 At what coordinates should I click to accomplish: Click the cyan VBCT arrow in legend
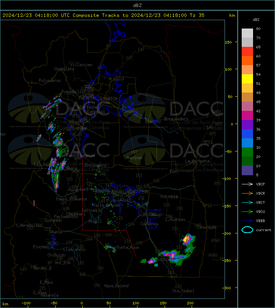click(247, 203)
